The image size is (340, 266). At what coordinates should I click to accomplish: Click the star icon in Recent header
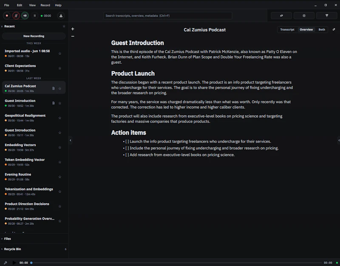(64, 26)
